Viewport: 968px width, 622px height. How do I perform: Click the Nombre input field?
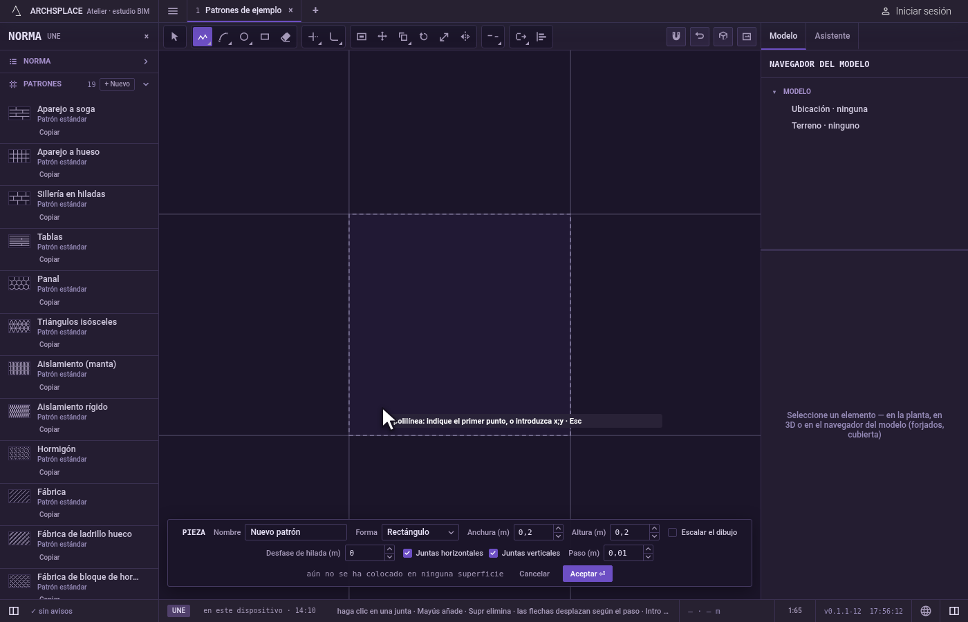coord(296,532)
